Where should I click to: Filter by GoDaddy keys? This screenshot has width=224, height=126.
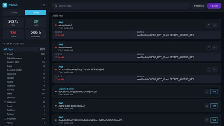pyautogui.click(x=26, y=110)
